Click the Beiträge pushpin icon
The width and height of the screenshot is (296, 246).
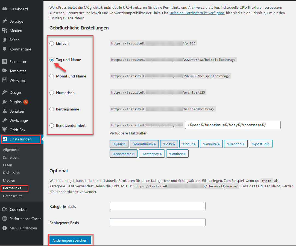(x=5, y=21)
